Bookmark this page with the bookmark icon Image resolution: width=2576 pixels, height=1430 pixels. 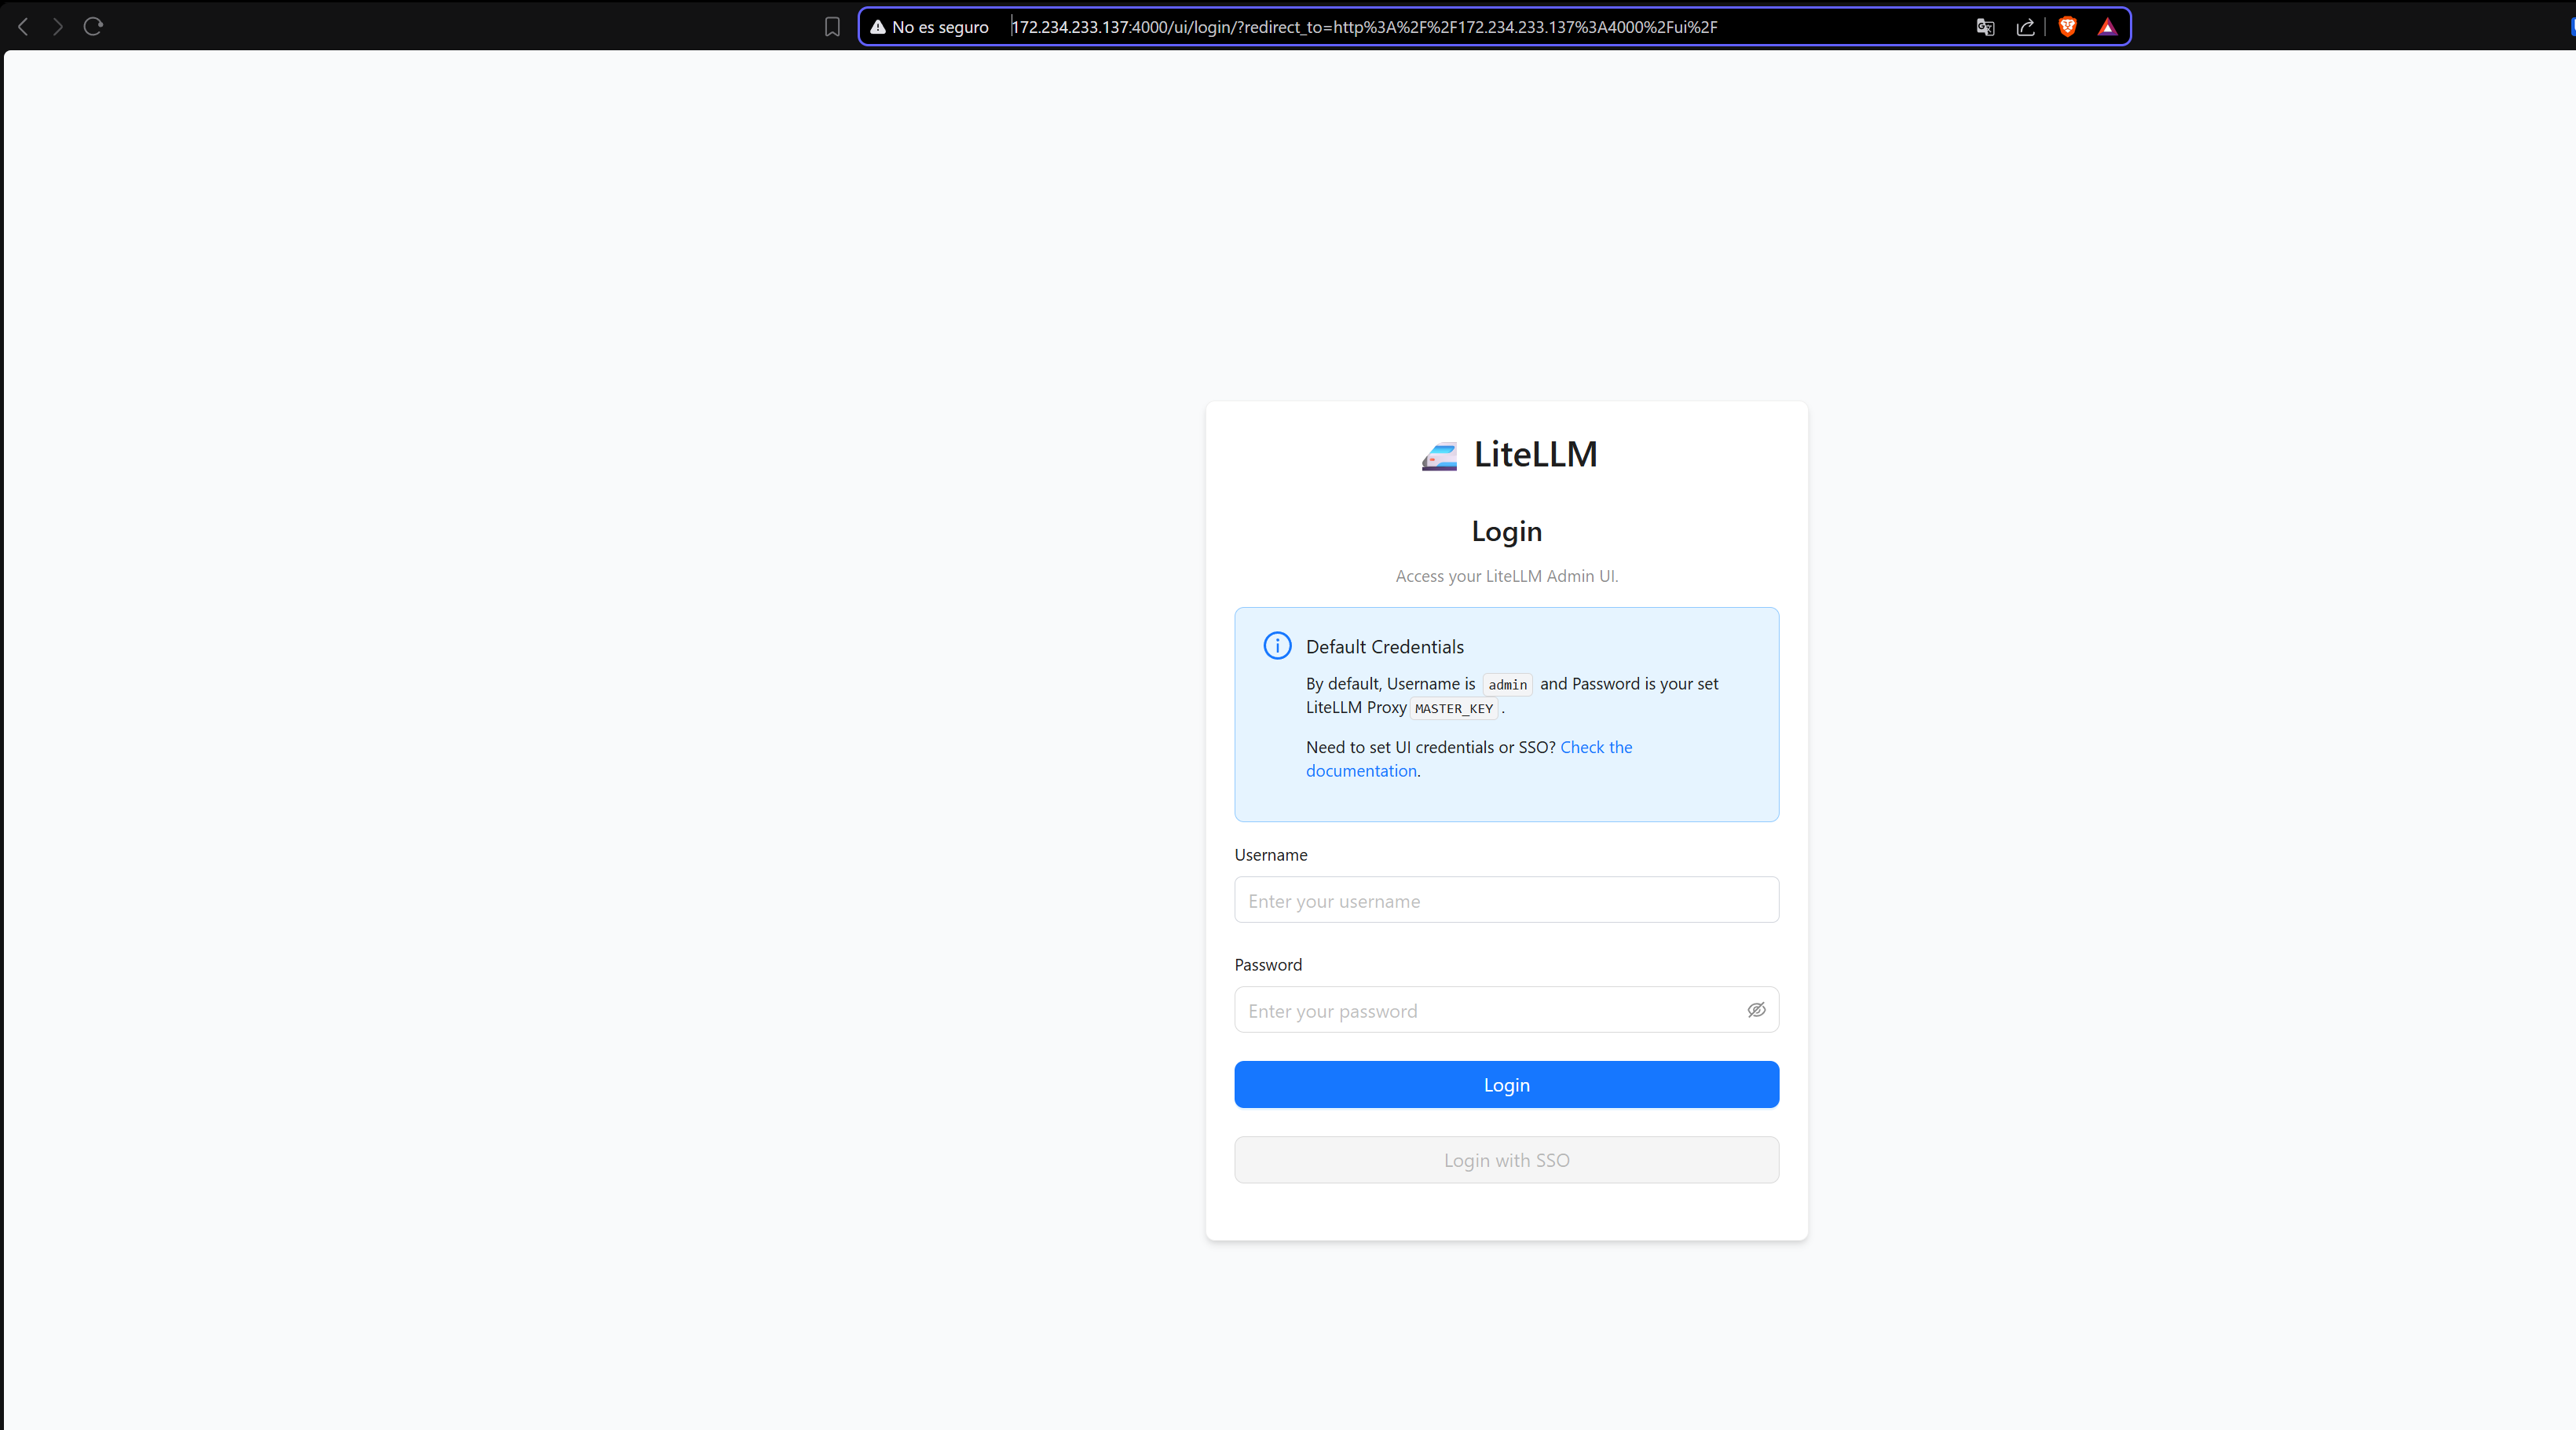832,27
